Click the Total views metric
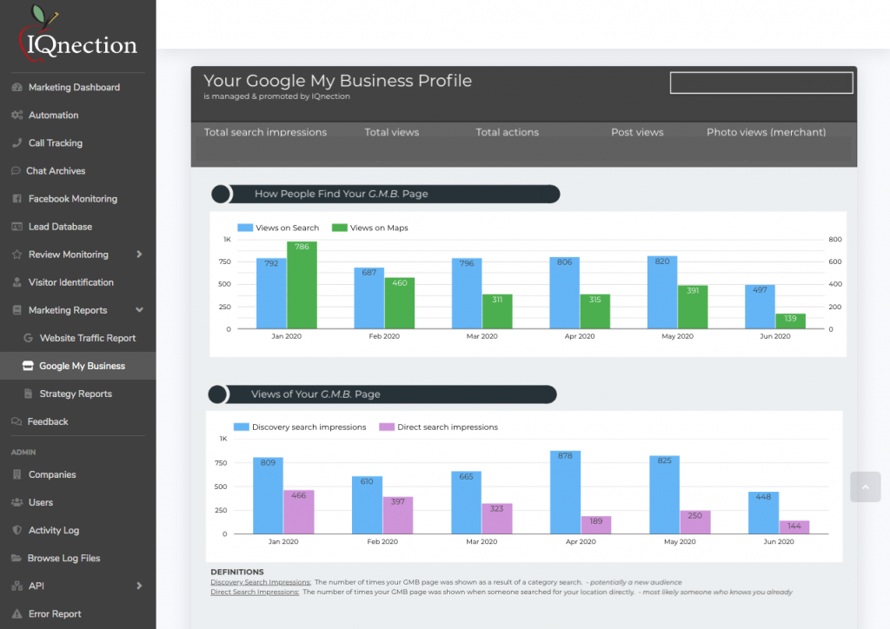This screenshot has height=629, width=890. click(x=392, y=132)
